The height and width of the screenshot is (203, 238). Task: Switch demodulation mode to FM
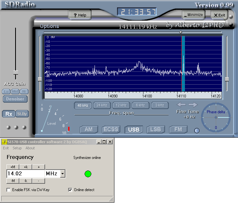(178, 129)
